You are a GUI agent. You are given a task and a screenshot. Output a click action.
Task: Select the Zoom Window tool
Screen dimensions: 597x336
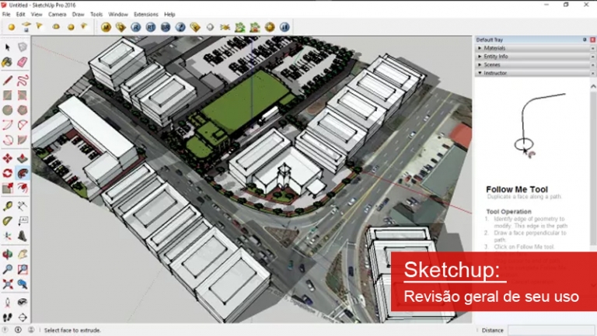coord(23,269)
